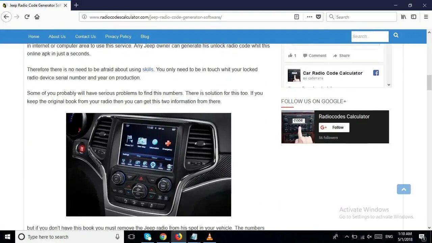432x243 pixels.
Task: Click the Facebook logo icon in widget
Action: (x=376, y=73)
